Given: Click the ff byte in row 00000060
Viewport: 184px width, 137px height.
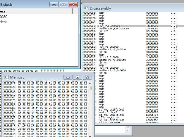Looking at the screenshot, I should tap(55, 97).
